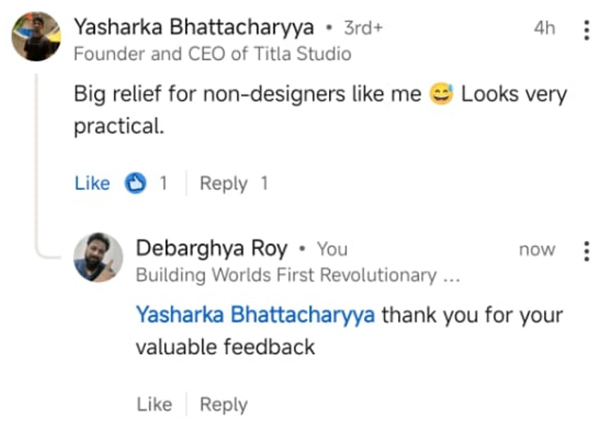Click the '4h' timestamp on the comment
The height and width of the screenshot is (440, 610).
[x=544, y=28]
